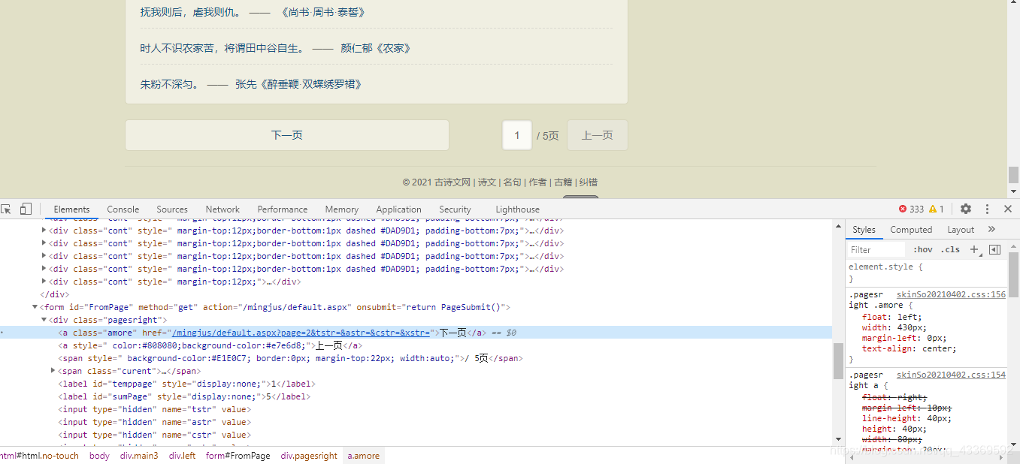Open 古籍 footer link
This screenshot has height=464, width=1020.
coord(563,182)
